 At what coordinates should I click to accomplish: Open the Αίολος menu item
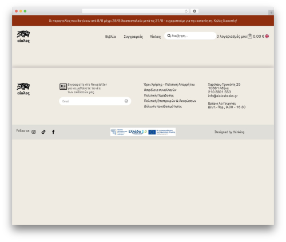155,37
